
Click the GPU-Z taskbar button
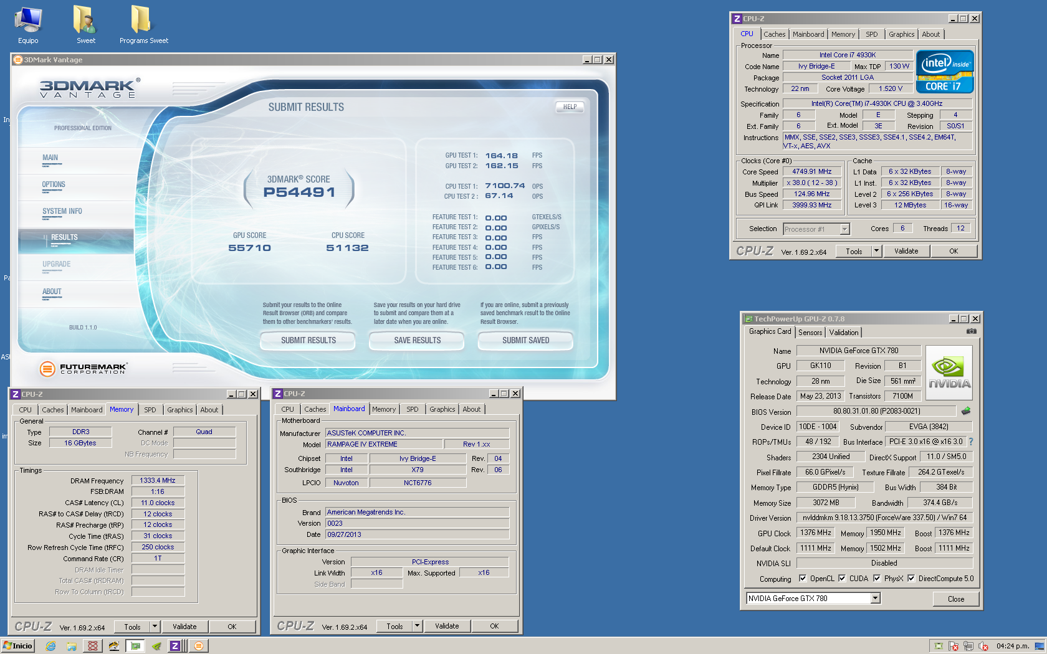(x=135, y=646)
